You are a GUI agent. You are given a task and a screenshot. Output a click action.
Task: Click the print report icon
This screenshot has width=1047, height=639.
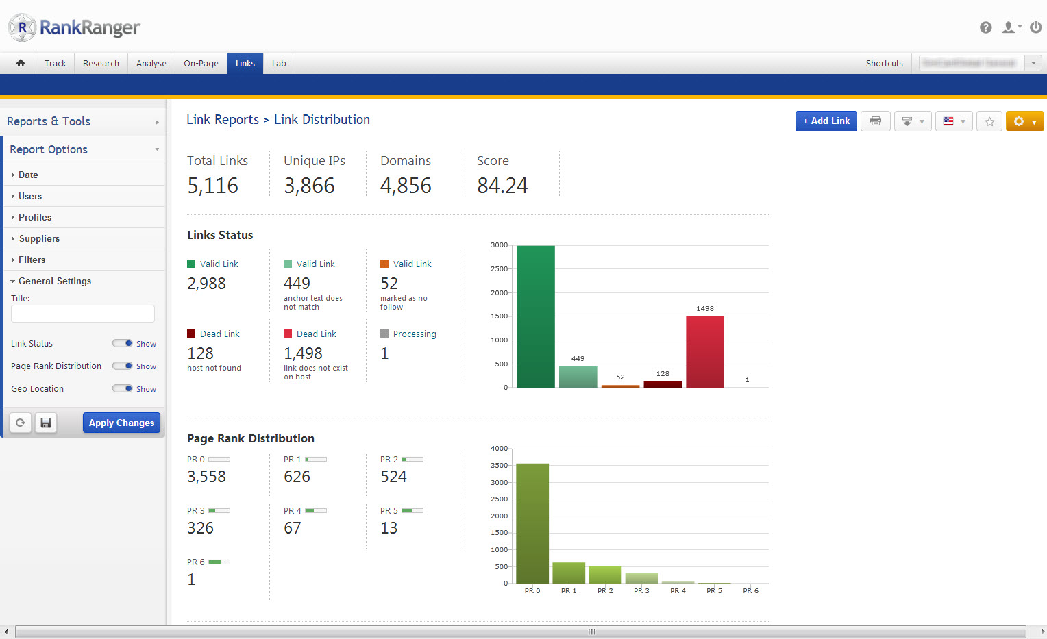[875, 121]
